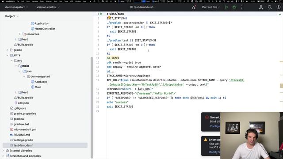Click the debugger service icon beside Current File
This screenshot has width=283, height=159.
[x=194, y=8]
